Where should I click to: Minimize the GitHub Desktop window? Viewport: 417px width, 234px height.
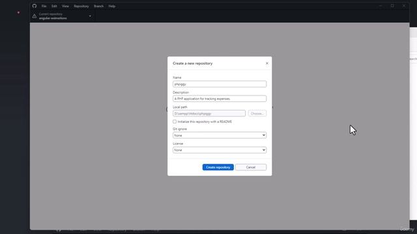[x=381, y=6]
